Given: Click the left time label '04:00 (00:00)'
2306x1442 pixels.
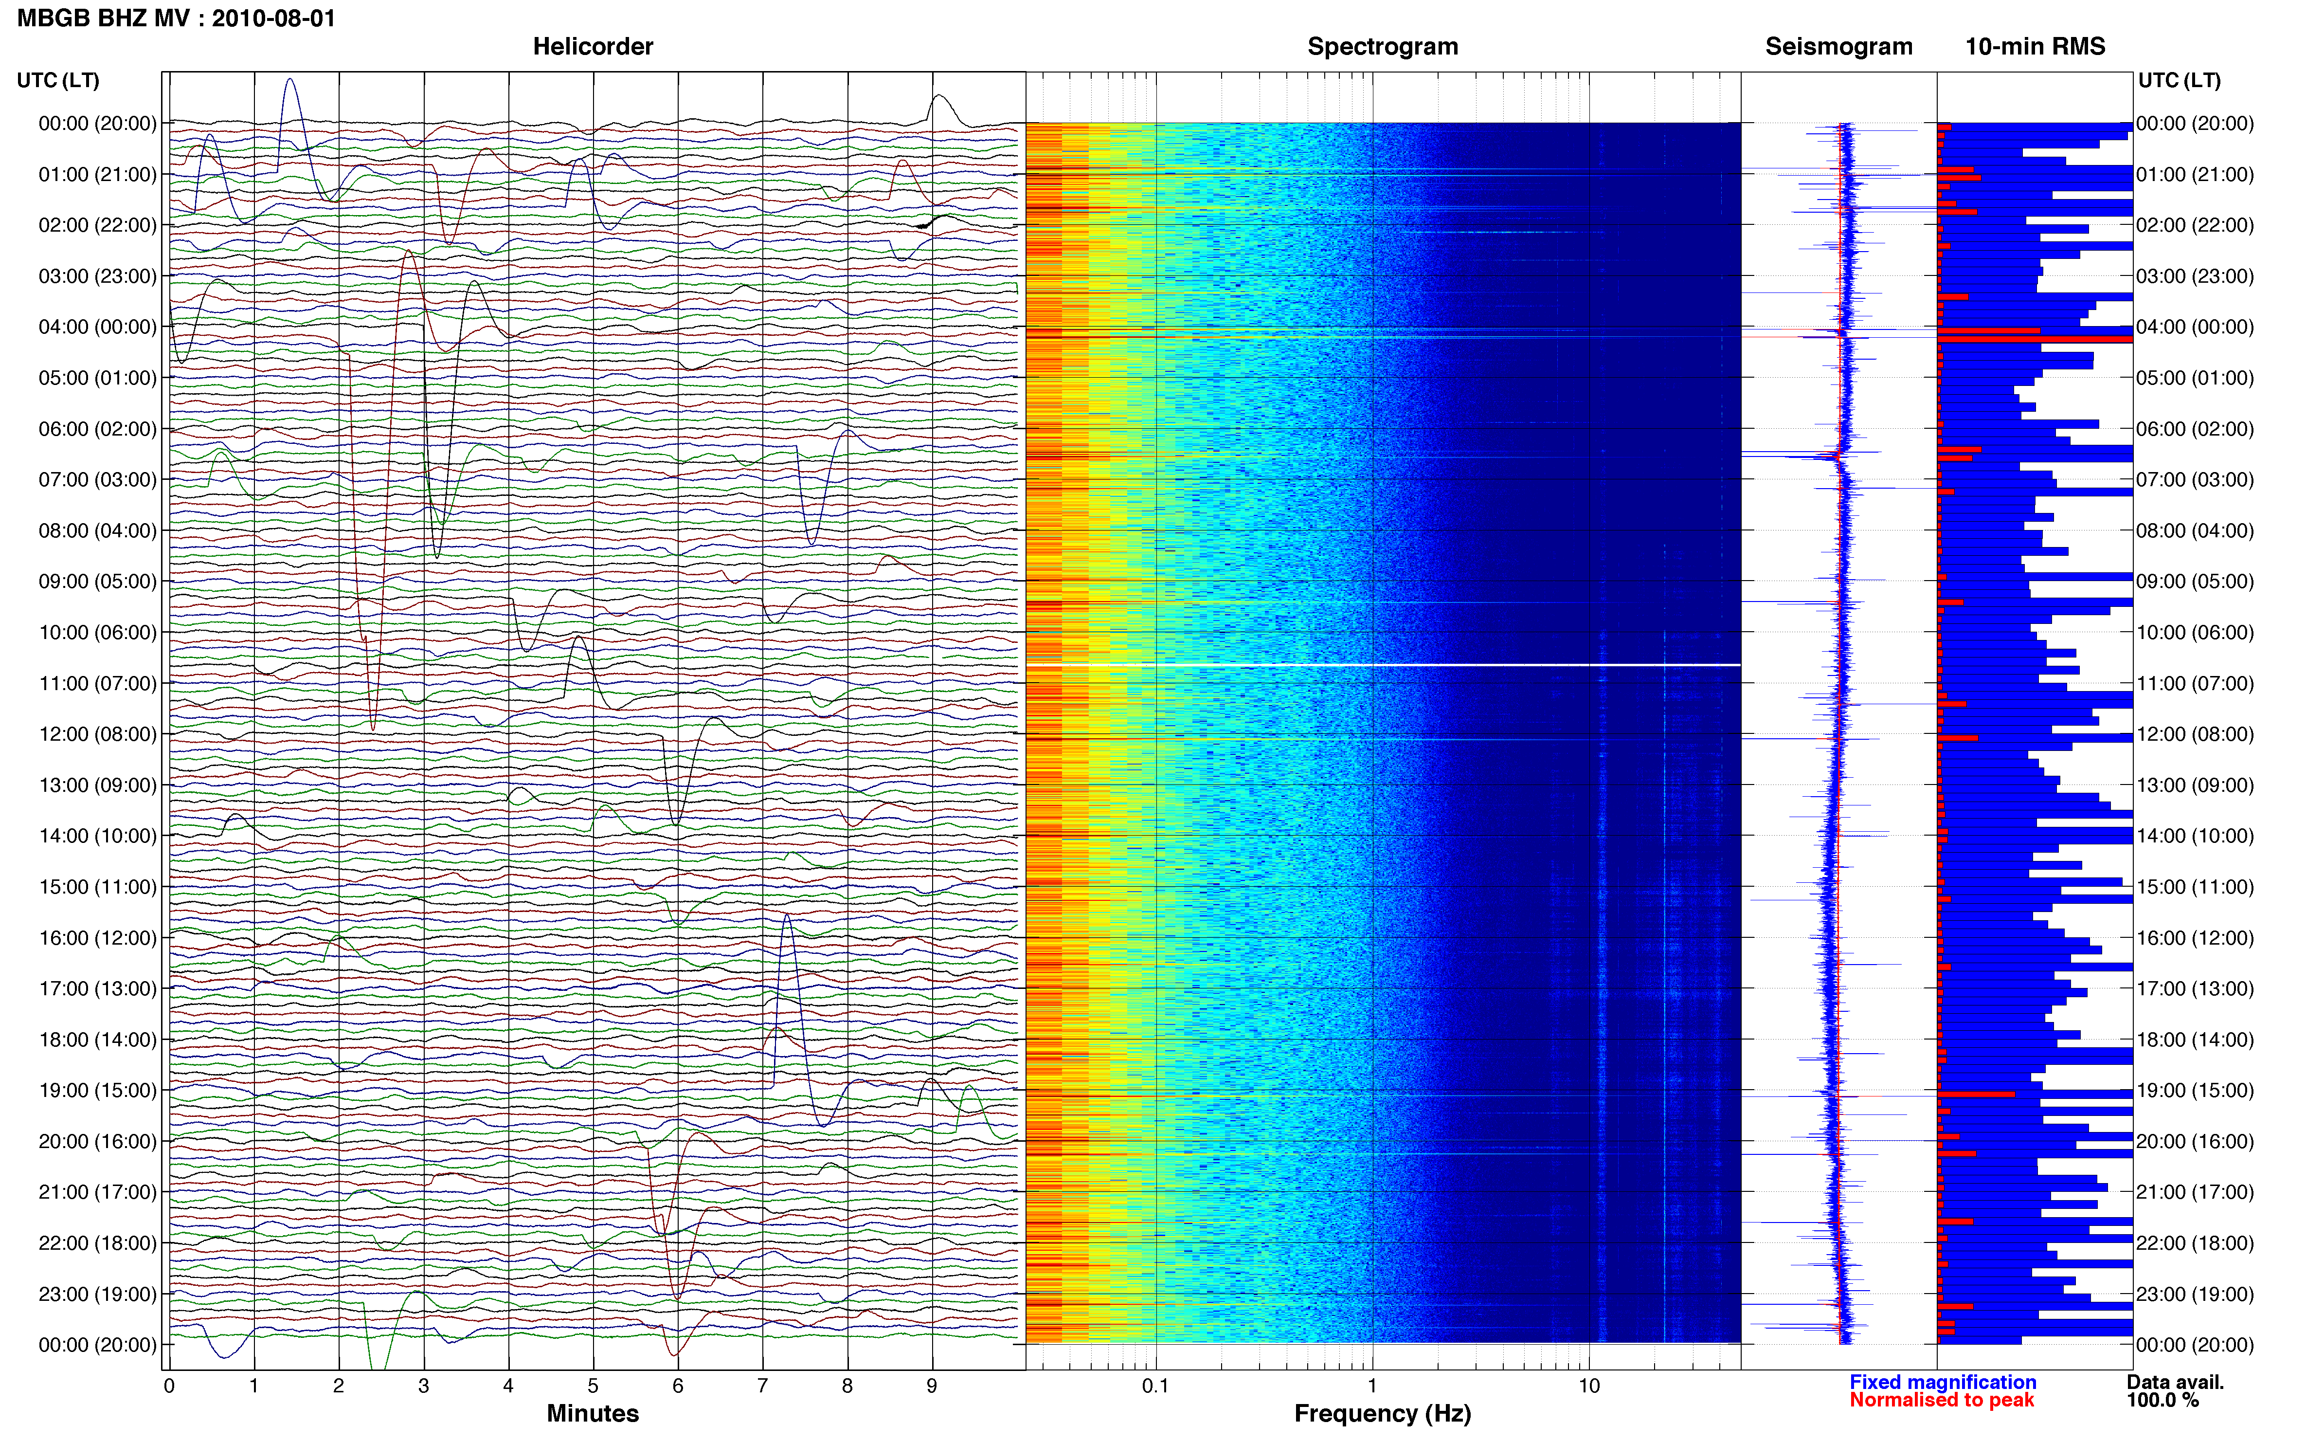Looking at the screenshot, I should 97,327.
